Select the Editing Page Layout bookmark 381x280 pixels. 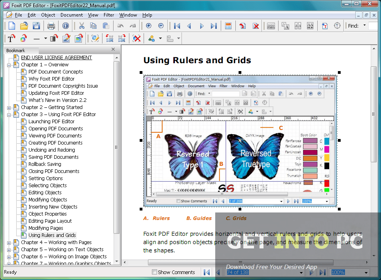click(50, 221)
